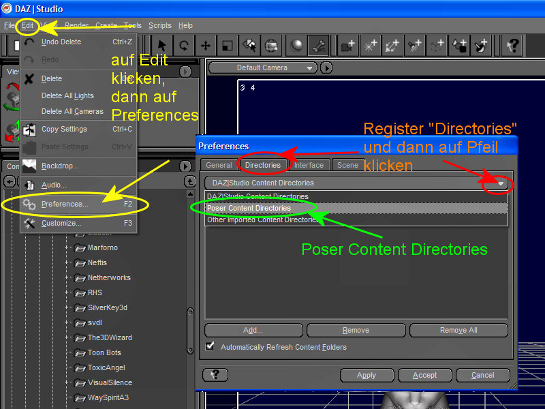Open the Content pane options arrow button

[185, 166]
